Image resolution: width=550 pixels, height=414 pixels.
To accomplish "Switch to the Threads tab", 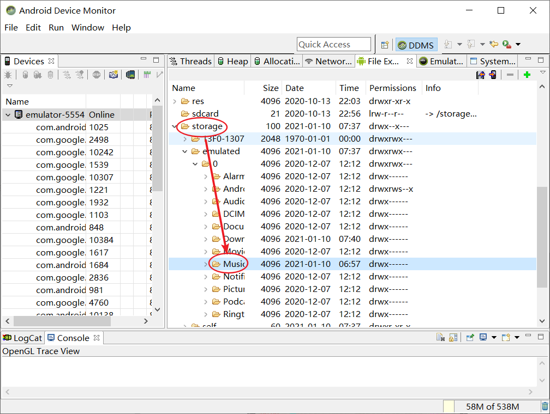I will coord(190,62).
